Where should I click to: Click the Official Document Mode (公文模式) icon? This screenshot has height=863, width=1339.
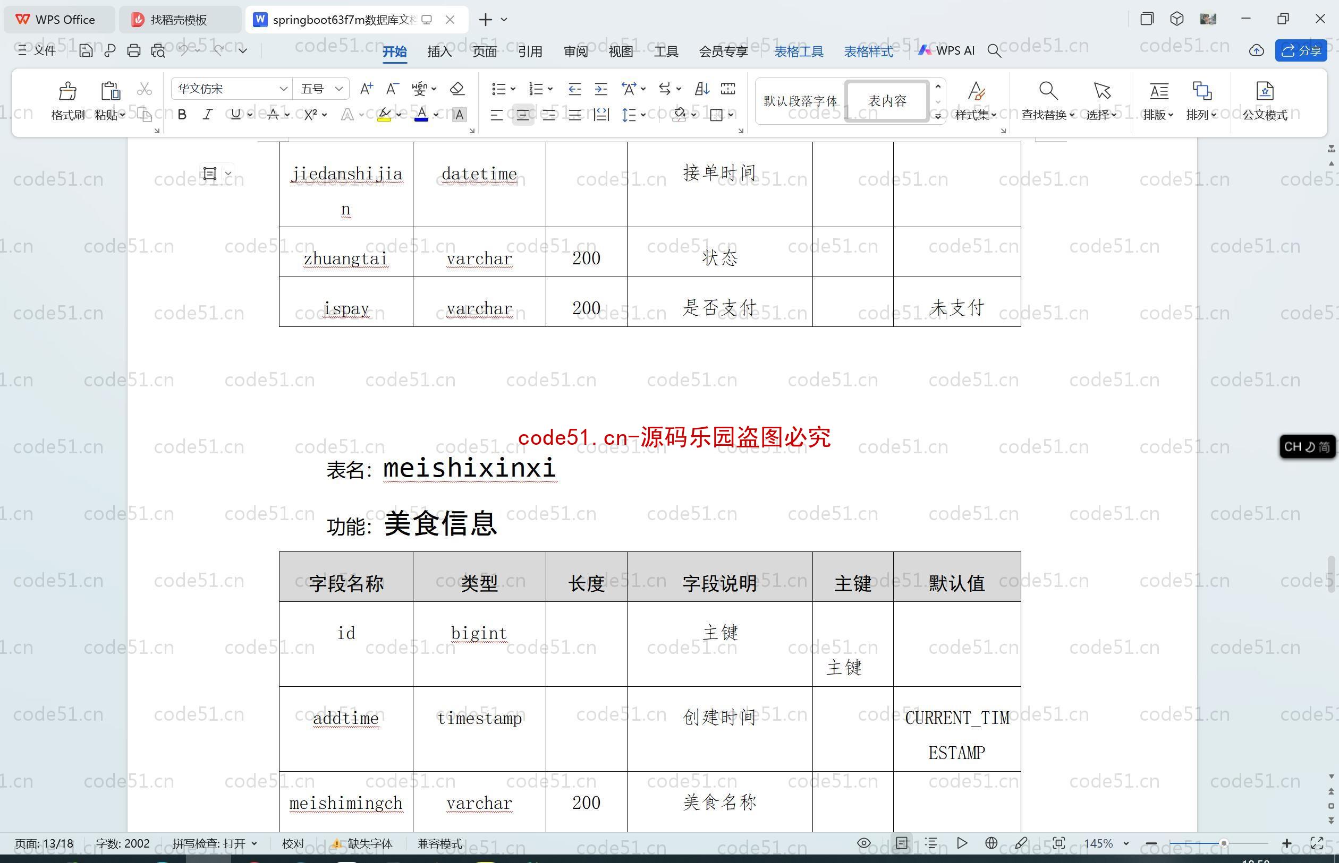1265,91
